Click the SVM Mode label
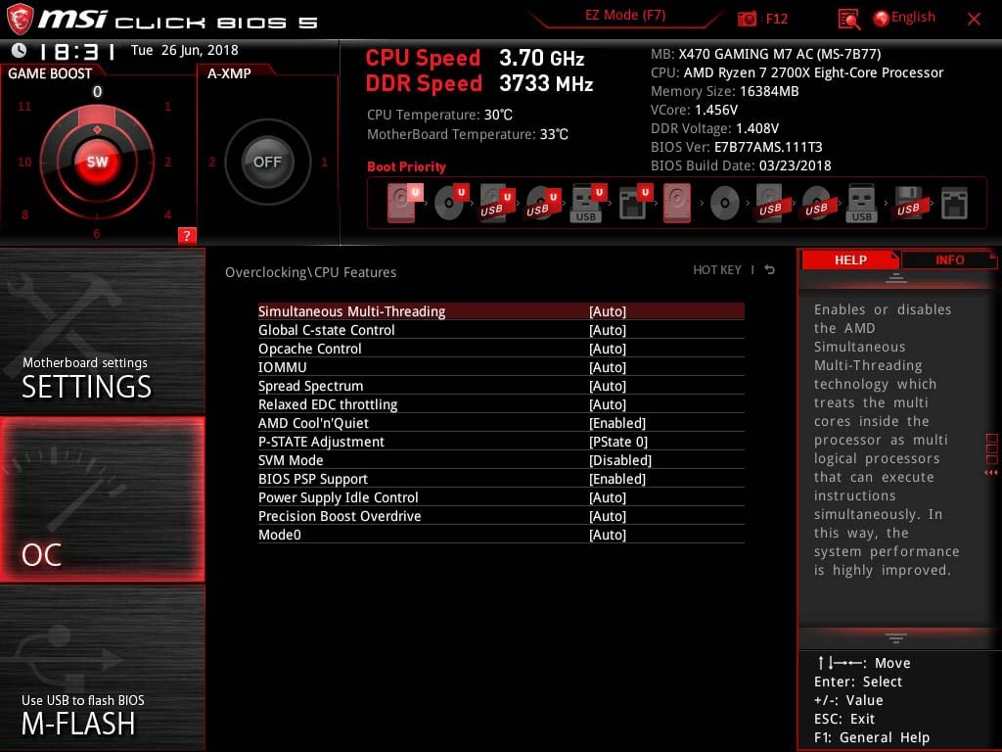This screenshot has width=1002, height=752. [x=291, y=460]
